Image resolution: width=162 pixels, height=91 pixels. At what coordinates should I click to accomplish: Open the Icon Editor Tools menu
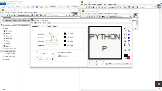click(x=39, y=23)
